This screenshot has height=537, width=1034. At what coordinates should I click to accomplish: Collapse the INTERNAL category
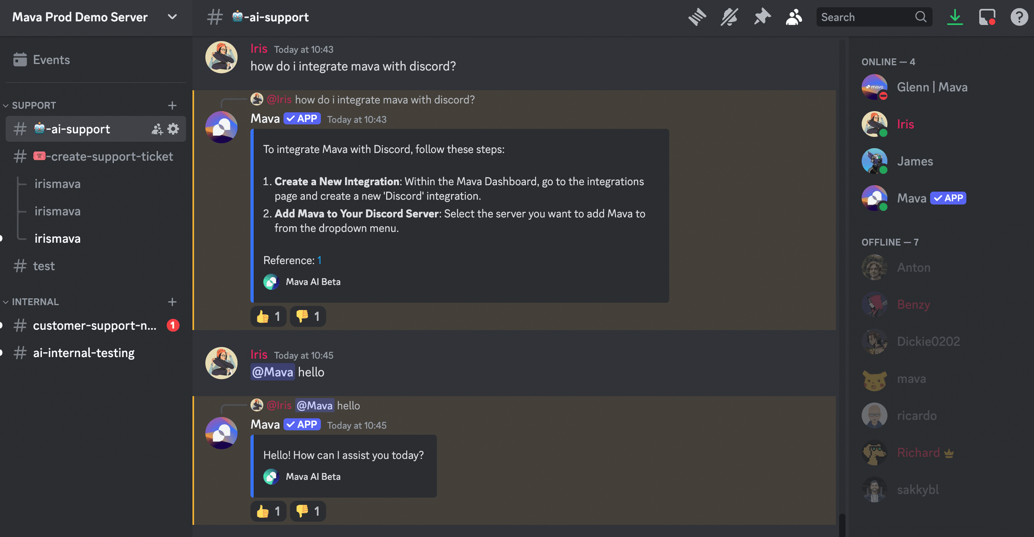pyautogui.click(x=35, y=301)
